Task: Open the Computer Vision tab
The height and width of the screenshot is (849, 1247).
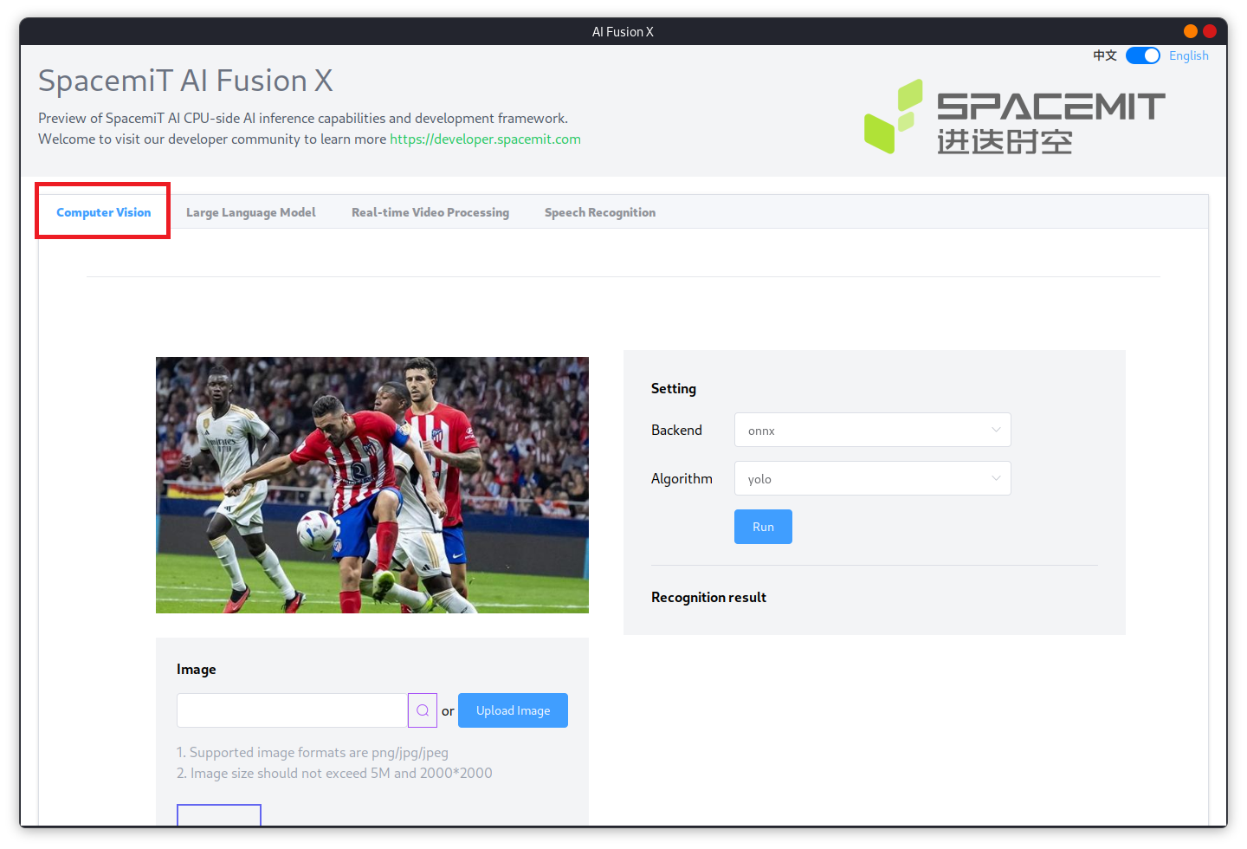Action: coord(103,212)
